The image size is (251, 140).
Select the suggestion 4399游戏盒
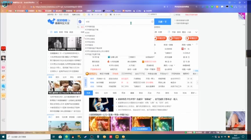tap(90, 27)
